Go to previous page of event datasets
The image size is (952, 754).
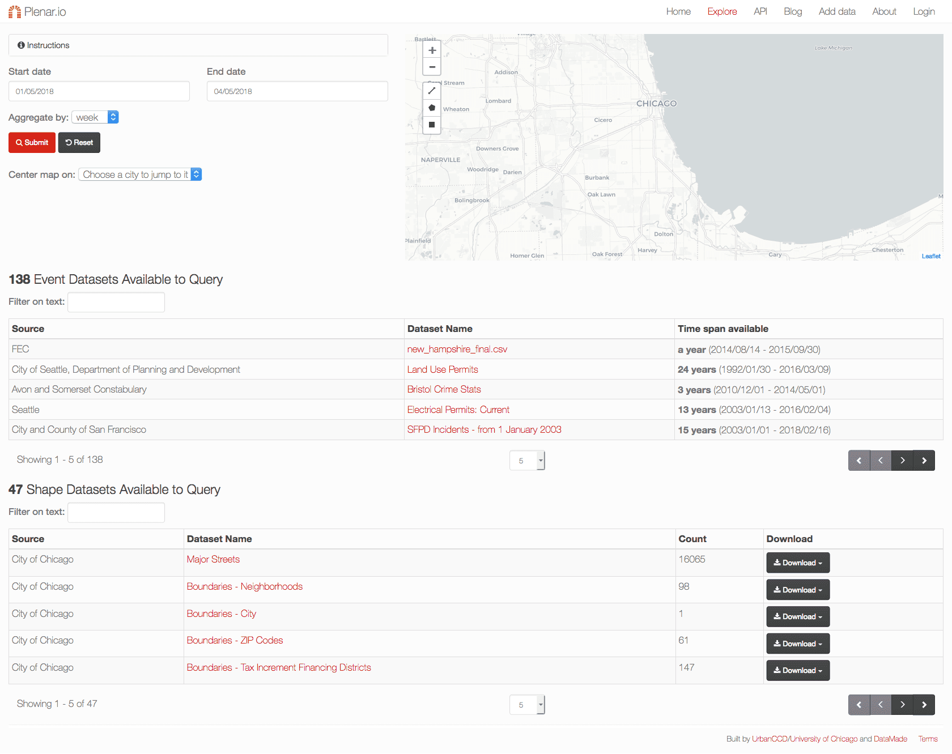(881, 461)
